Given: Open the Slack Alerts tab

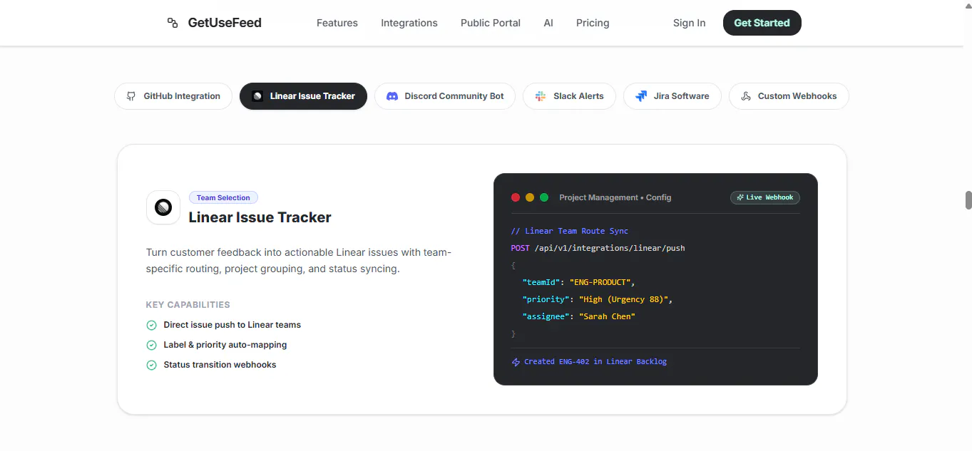Looking at the screenshot, I should tap(569, 96).
